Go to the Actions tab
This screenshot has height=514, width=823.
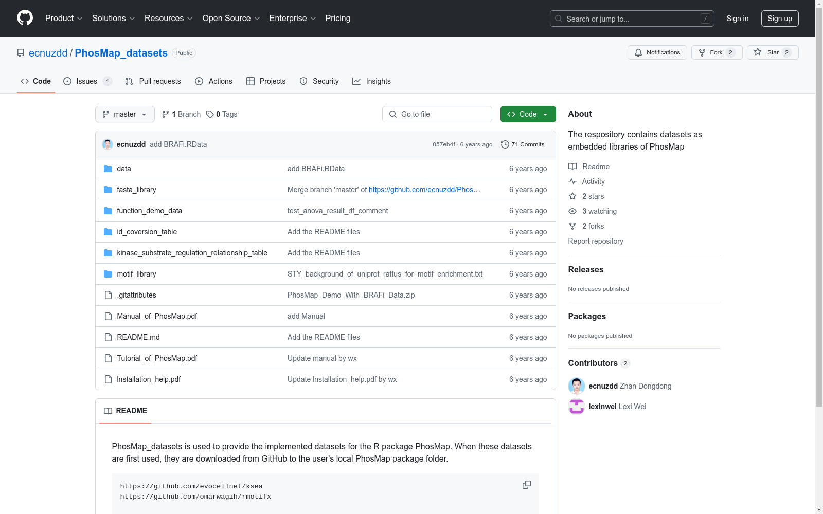coord(214,81)
